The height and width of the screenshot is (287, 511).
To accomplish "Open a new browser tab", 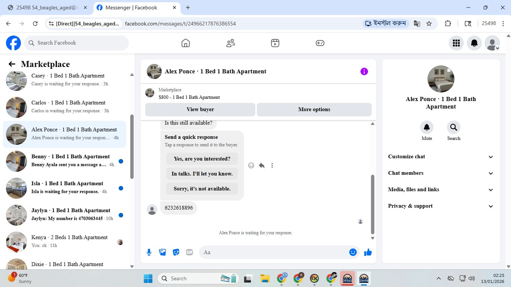I will coord(188,7).
